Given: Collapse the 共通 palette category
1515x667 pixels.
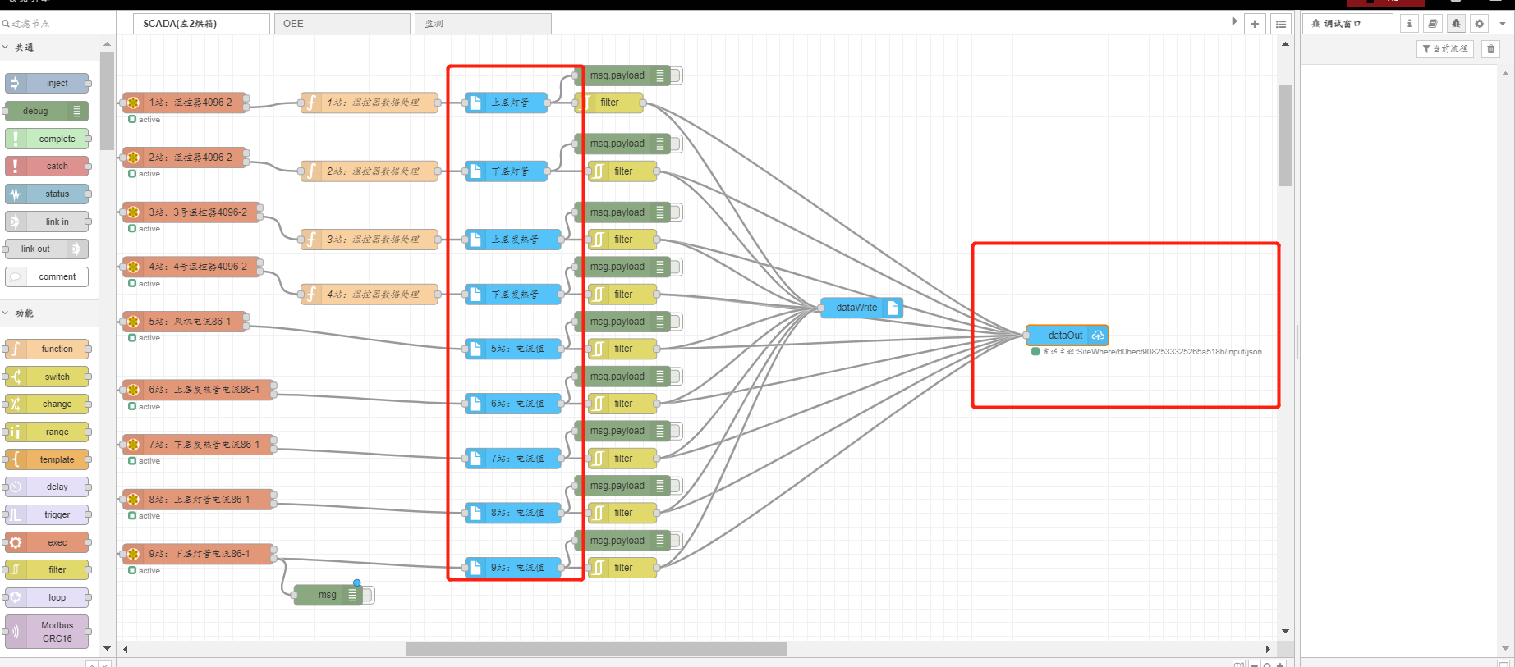Looking at the screenshot, I should click(x=7, y=48).
